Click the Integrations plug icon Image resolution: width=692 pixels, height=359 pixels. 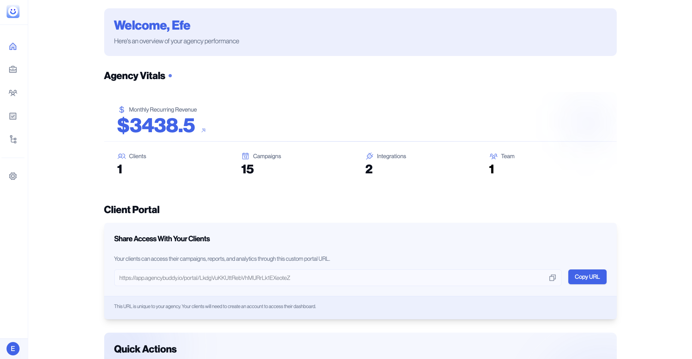(369, 156)
